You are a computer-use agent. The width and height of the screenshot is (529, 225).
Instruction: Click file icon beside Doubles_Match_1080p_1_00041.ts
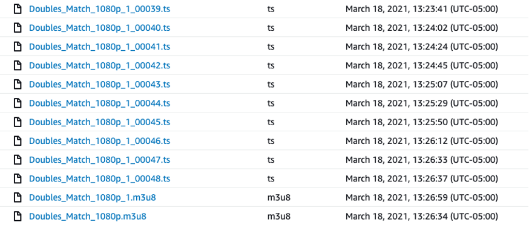[18, 47]
